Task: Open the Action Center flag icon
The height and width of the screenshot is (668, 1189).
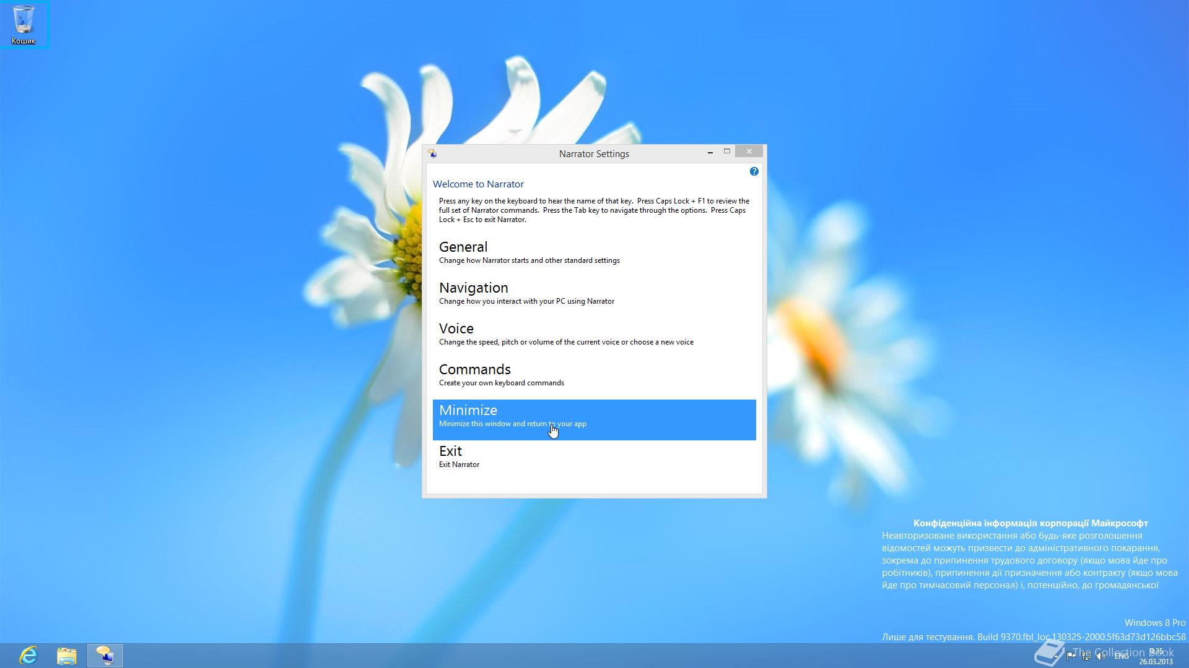Action: tap(1071, 656)
